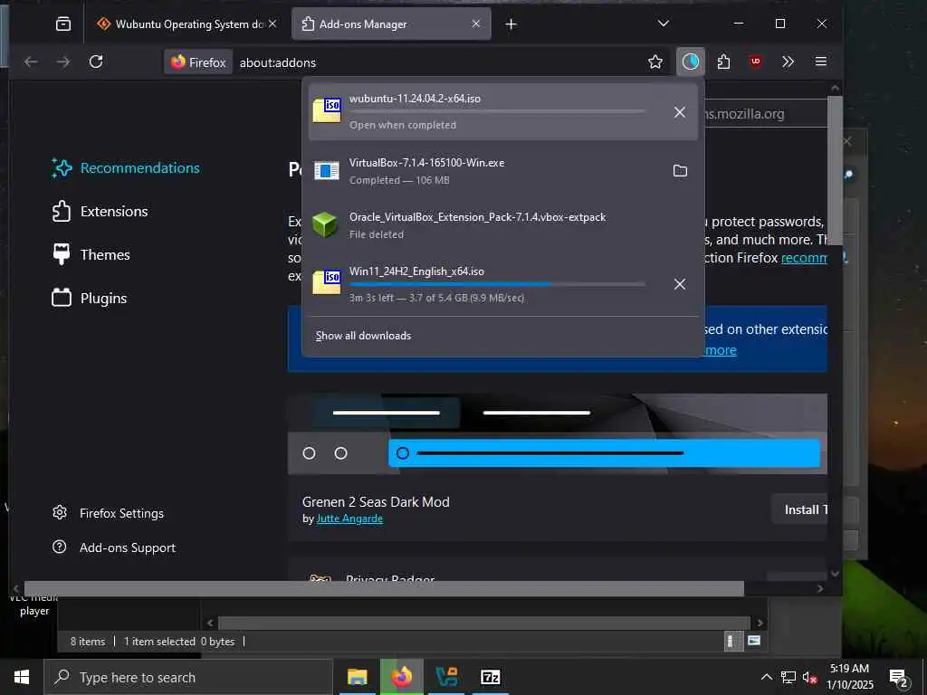Click the add-ons page vertical scrollbar thumb
This screenshot has height=695, width=927.
point(835,171)
